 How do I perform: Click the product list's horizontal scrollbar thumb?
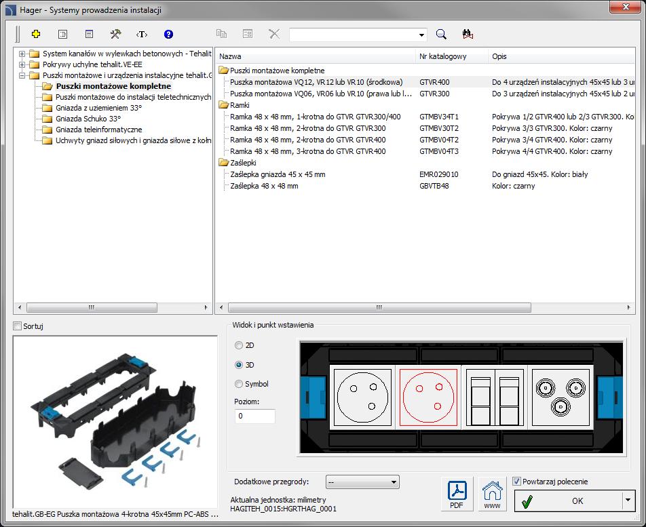point(379,307)
